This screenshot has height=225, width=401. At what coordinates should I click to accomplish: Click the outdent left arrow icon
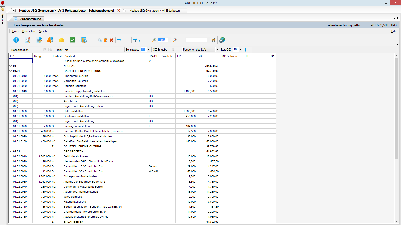[x=141, y=40]
